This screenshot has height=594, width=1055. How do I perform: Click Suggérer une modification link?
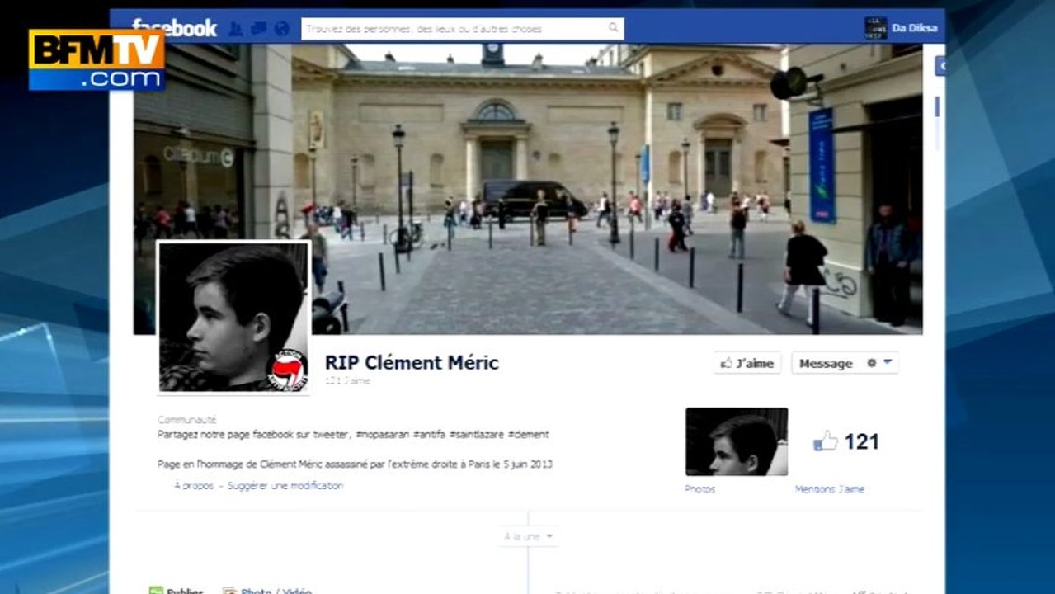click(x=285, y=486)
